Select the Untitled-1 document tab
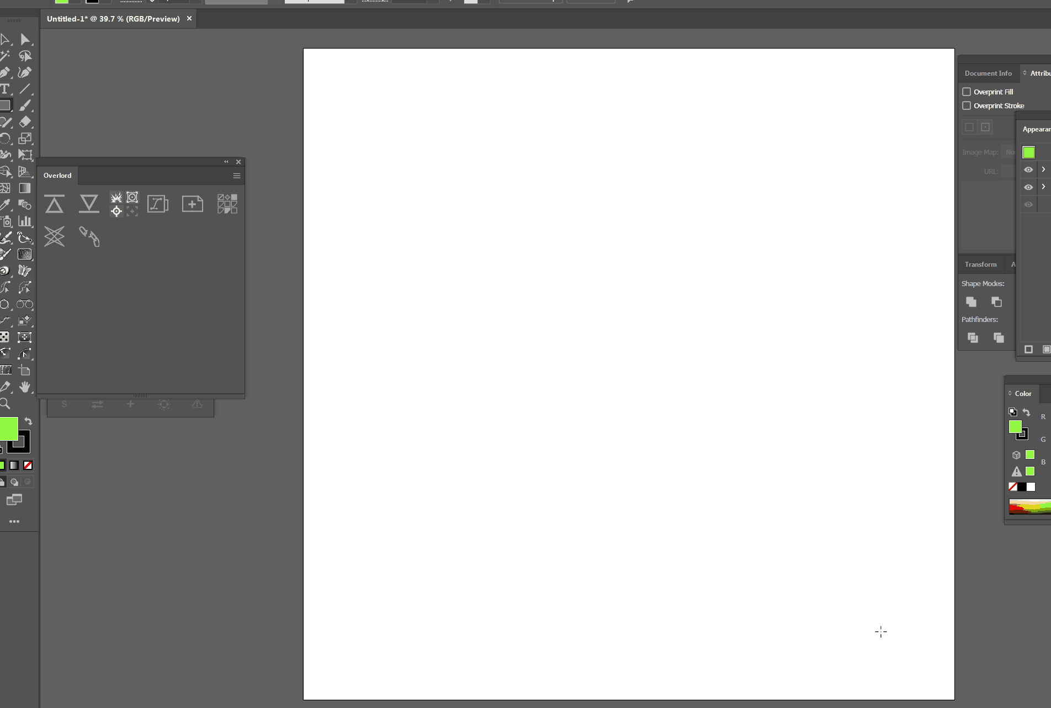This screenshot has height=708, width=1051. coord(113,19)
